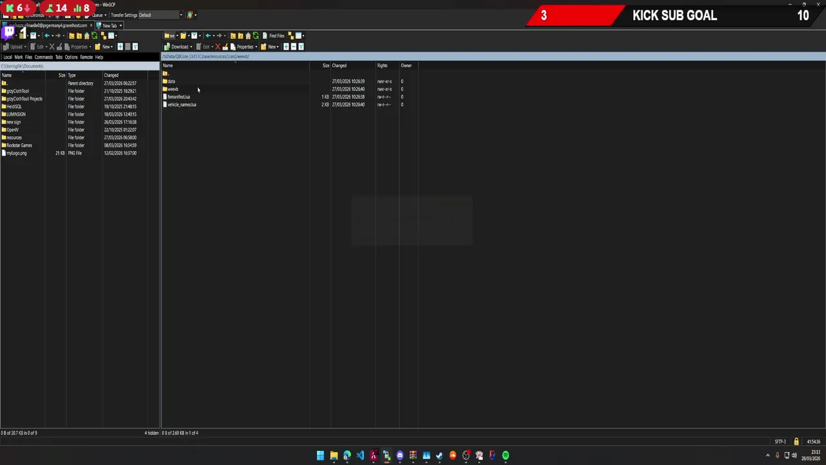
Task: Delete selected remote file with red X
Action: click(217, 46)
